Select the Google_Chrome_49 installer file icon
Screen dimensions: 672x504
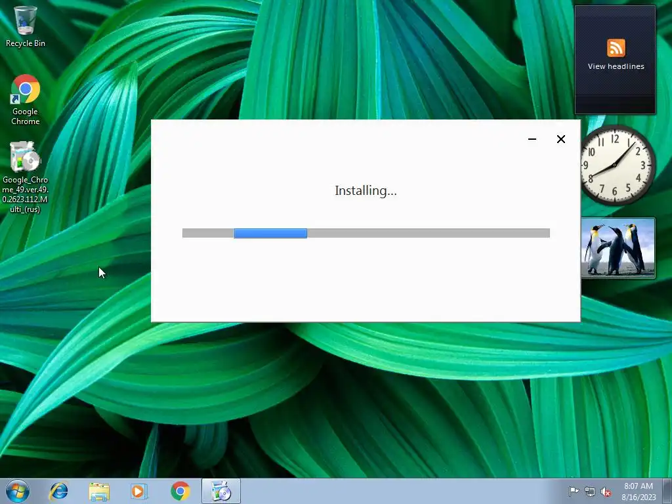25,177
